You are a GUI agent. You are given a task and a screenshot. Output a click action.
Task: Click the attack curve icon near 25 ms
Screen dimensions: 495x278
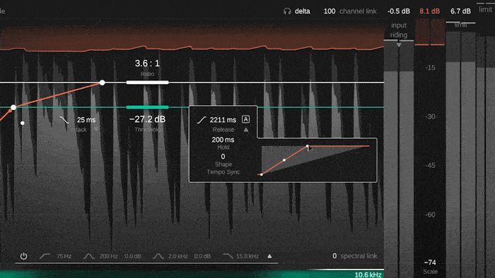click(x=64, y=120)
